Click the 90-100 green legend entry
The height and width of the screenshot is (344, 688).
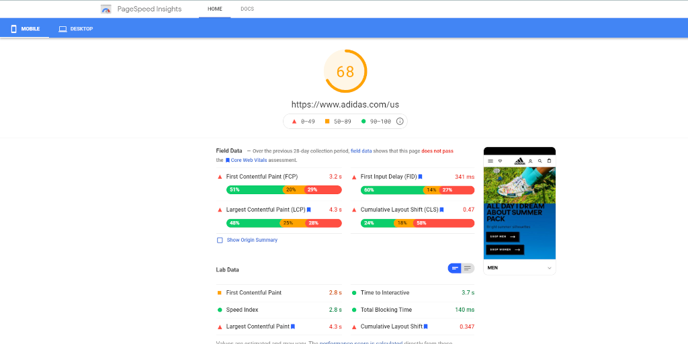pyautogui.click(x=376, y=122)
